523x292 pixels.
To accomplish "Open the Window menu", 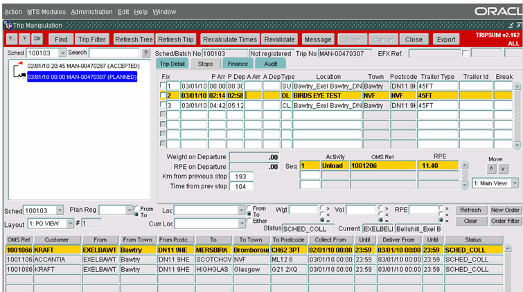I will 164,12.
